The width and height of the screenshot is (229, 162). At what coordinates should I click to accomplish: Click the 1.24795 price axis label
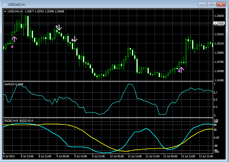coord(219,62)
